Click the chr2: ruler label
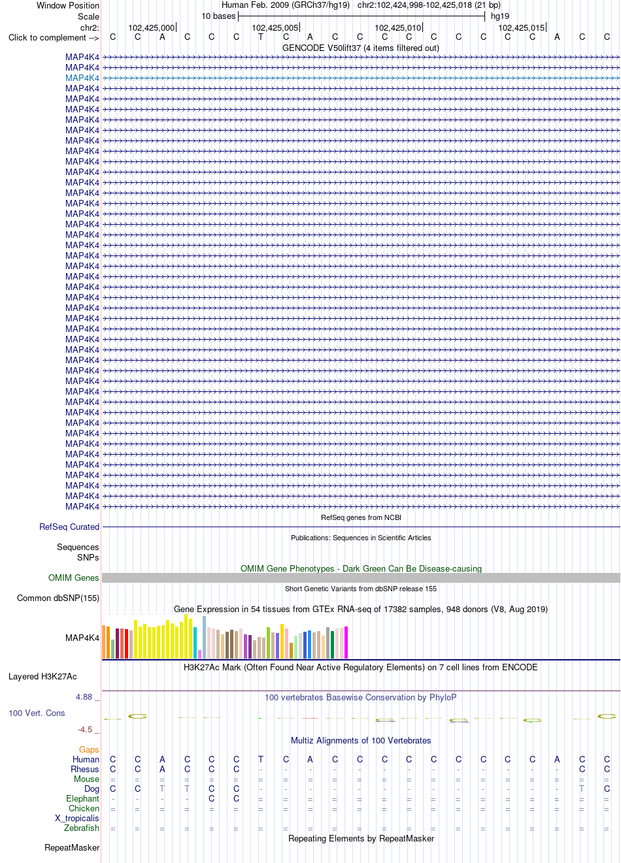 (x=90, y=27)
